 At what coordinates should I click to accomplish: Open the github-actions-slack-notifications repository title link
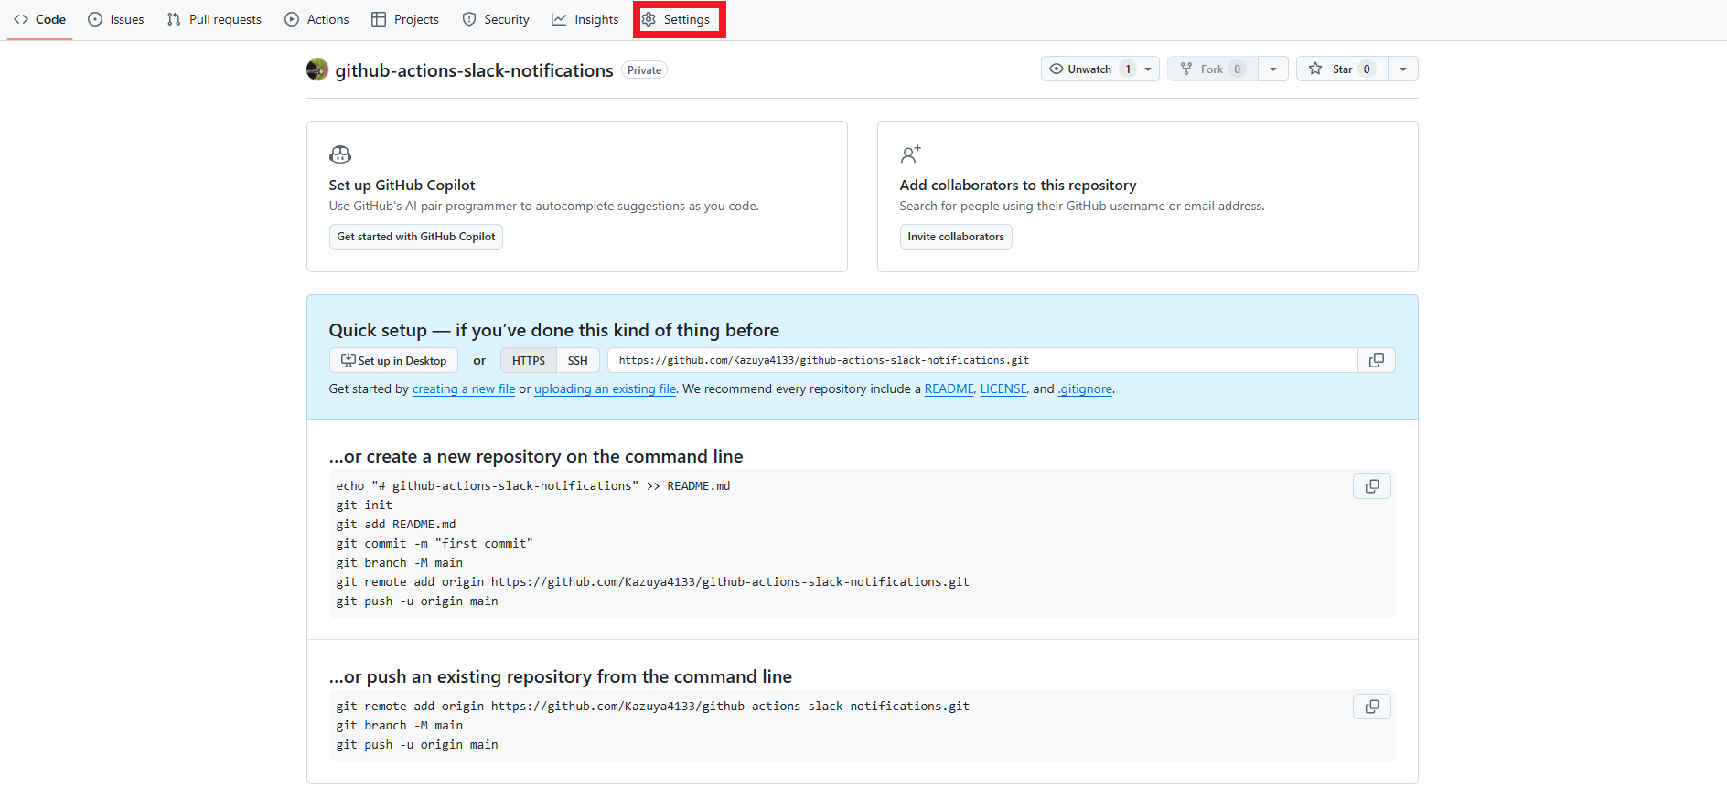tap(474, 70)
